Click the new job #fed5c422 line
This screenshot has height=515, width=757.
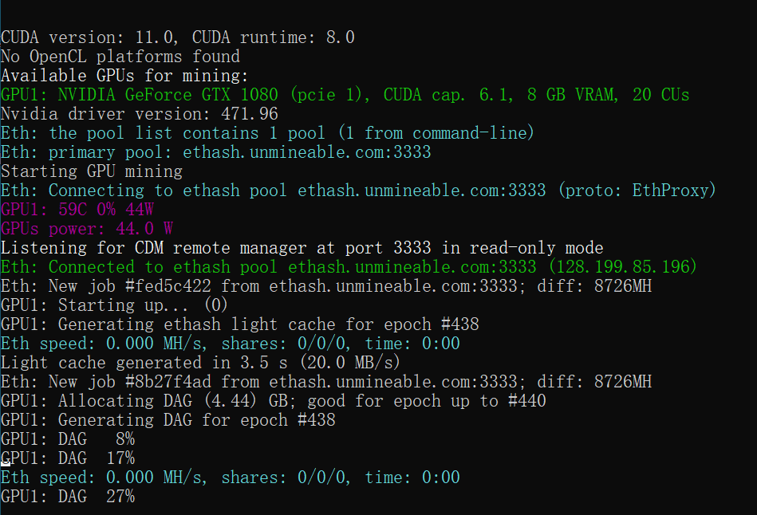pos(325,286)
